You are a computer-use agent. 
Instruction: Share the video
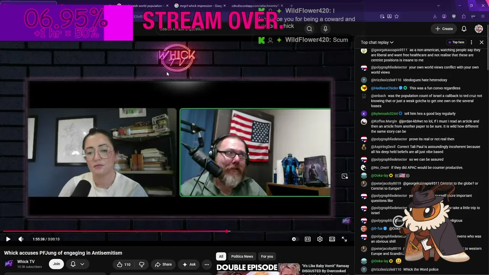(x=164, y=264)
